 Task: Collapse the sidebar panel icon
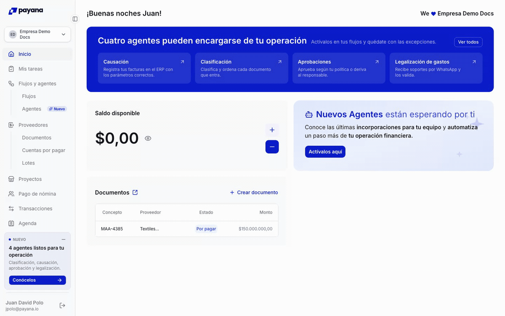75,19
